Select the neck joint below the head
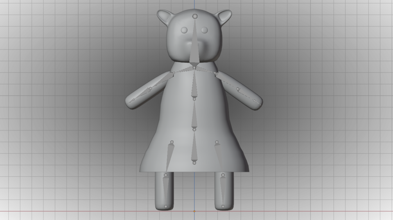This screenshot has width=393, height=220. tap(194, 68)
